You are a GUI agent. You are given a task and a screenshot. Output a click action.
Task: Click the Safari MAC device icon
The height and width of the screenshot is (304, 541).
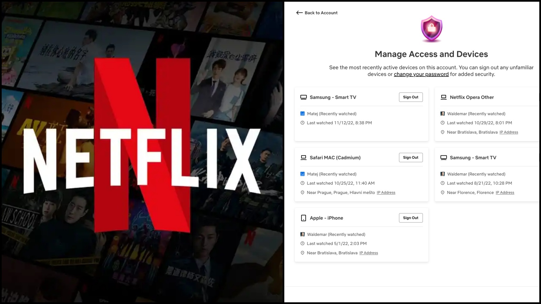point(303,157)
